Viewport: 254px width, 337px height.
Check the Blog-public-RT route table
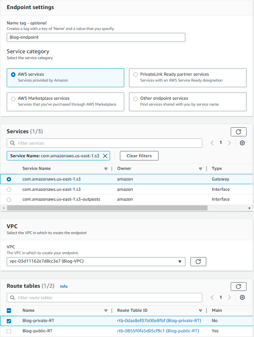(9, 331)
